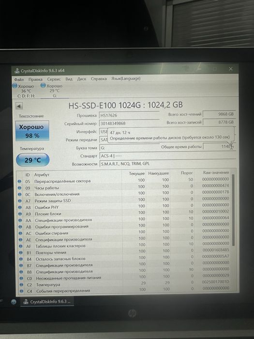Click status dot for attribute B8
The height and width of the screenshot is (339, 254).
pyautogui.click(x=21, y=272)
